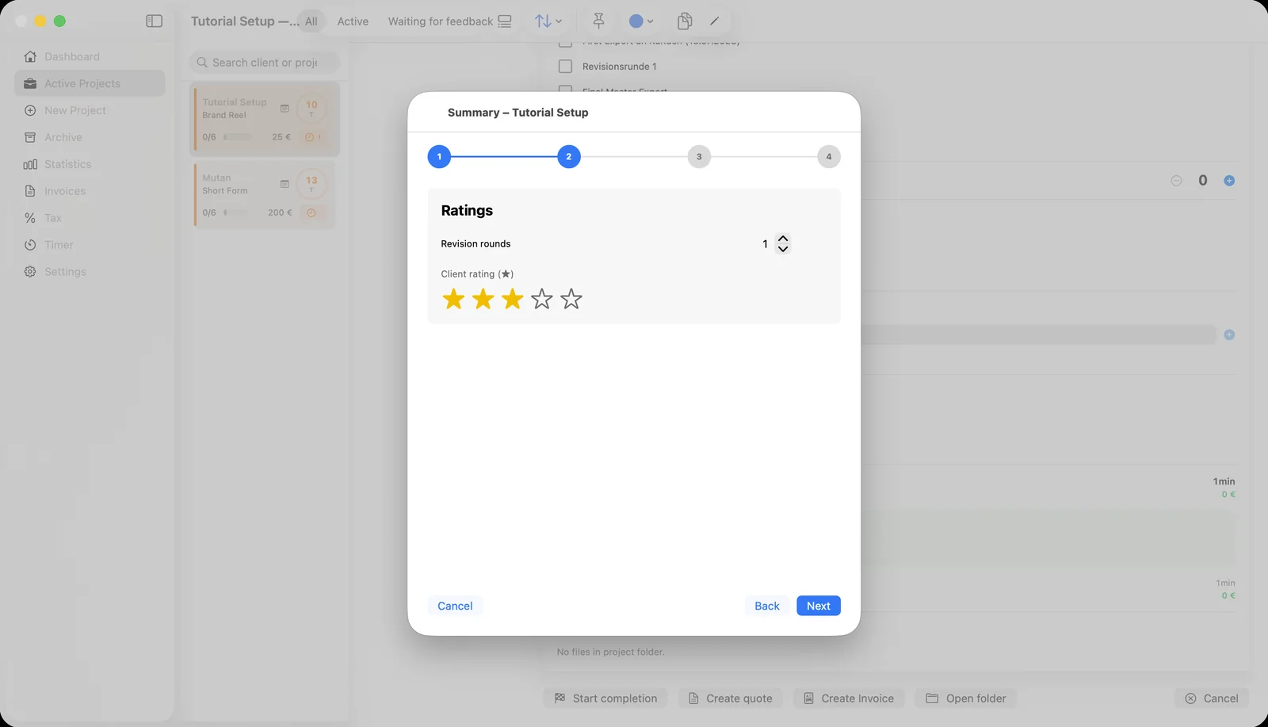The height and width of the screenshot is (727, 1268).
Task: Jump to step 4 of the wizard
Action: point(829,157)
